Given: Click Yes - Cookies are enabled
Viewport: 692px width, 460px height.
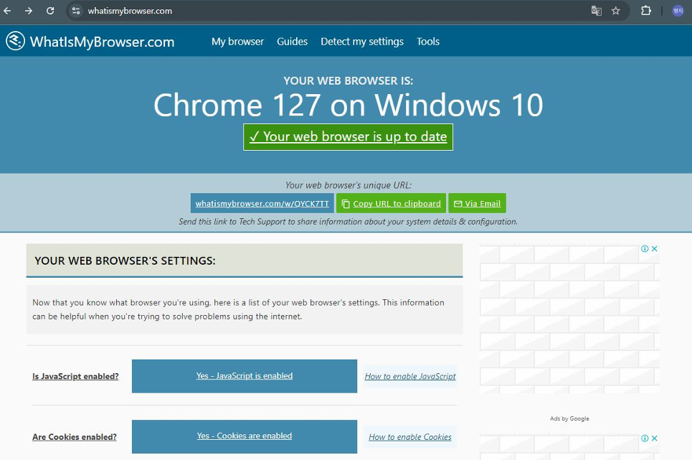Looking at the screenshot, I should click(245, 436).
